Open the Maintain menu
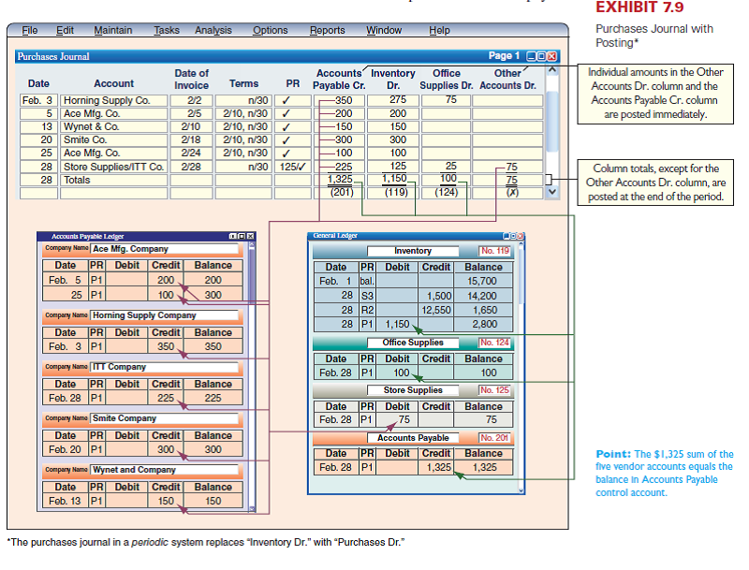Image resolution: width=749 pixels, height=570 pixels. pos(112,30)
